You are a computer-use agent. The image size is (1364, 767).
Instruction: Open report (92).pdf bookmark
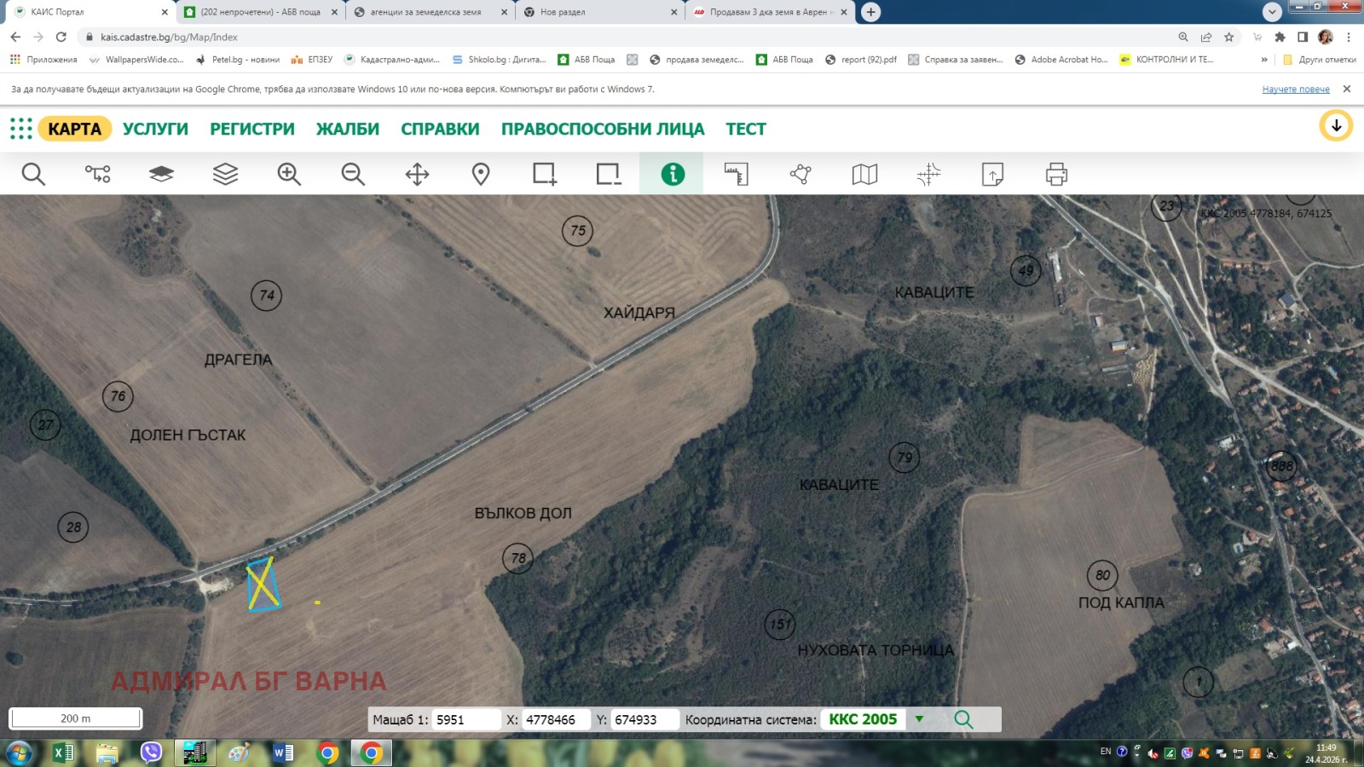pyautogui.click(x=861, y=60)
